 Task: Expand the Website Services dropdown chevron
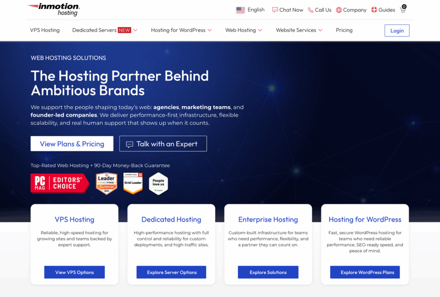click(321, 30)
